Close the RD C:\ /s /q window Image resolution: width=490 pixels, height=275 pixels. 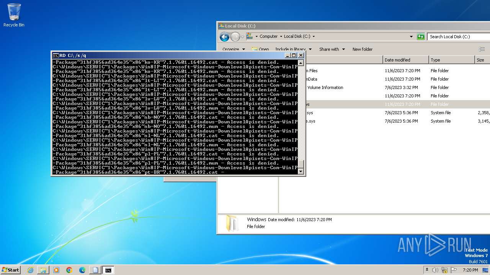click(301, 55)
